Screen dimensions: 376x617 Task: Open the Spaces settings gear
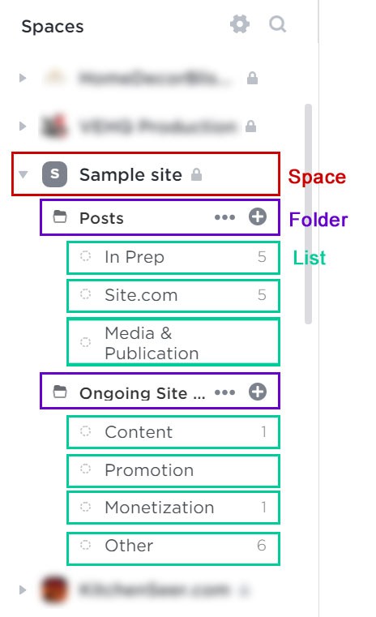point(240,24)
